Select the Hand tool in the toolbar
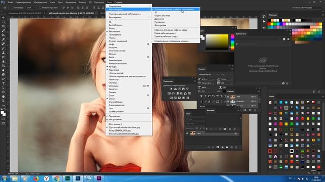This screenshot has height=182, width=325. tap(3, 97)
